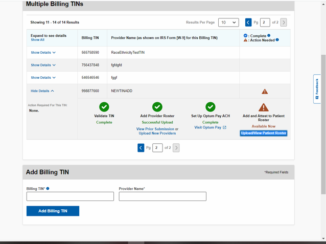The height and width of the screenshot is (244, 326).
Task: Click the top next page arrow
Action: (284, 23)
